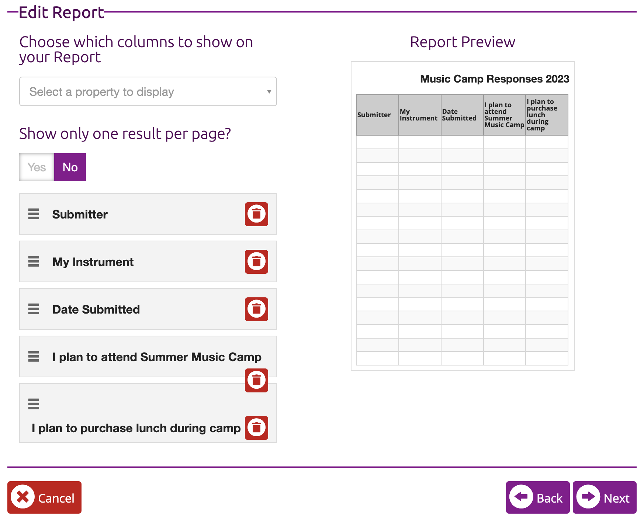Toggle one result per page to Yes

coord(37,167)
